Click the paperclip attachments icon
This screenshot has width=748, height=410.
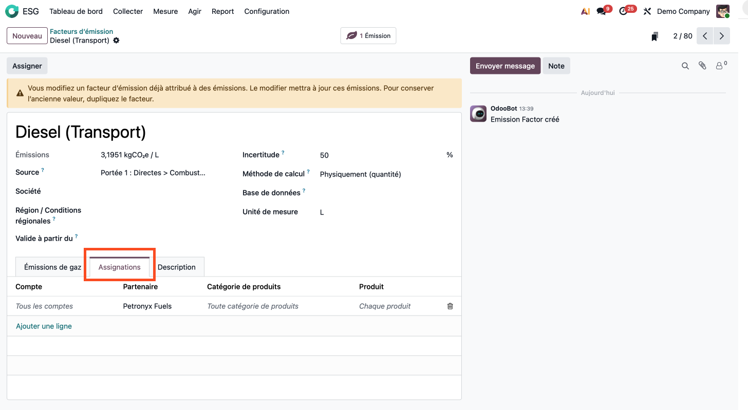tap(702, 66)
